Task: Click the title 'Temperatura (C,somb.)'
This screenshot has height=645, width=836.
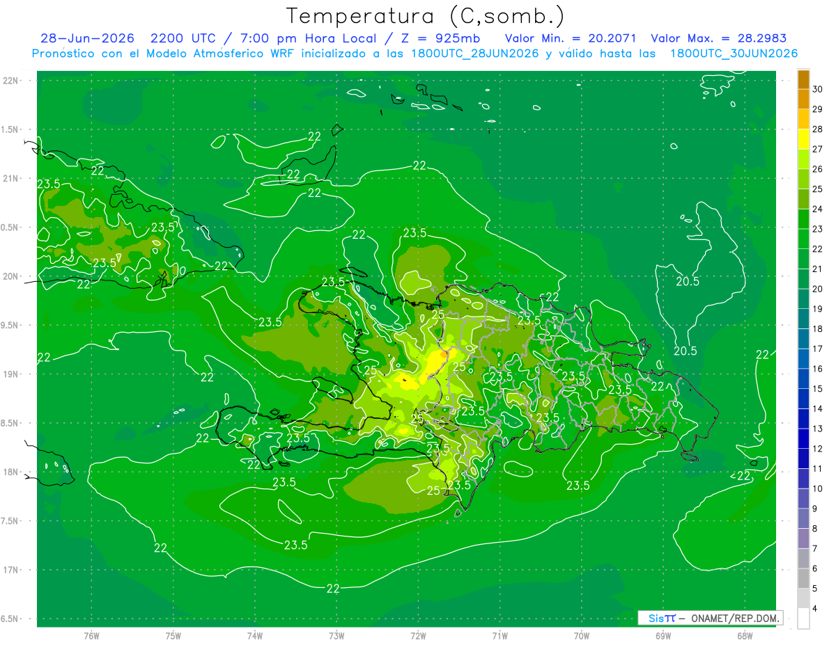Action: tap(426, 16)
